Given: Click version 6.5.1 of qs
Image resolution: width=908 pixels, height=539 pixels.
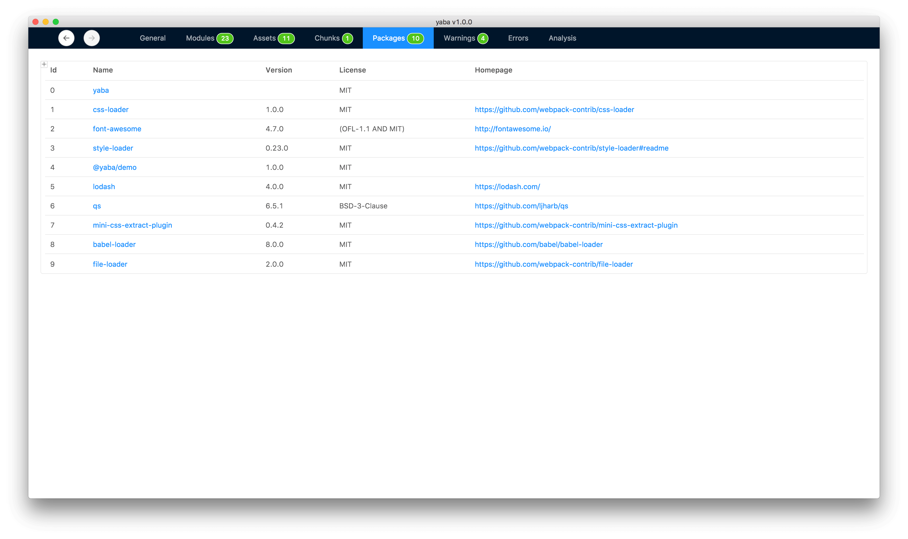Looking at the screenshot, I should point(274,206).
